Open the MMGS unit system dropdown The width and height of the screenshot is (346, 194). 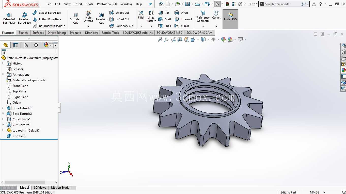[x=324, y=192]
